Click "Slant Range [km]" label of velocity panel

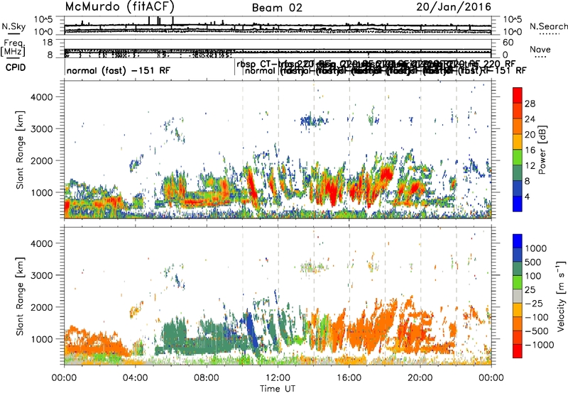pos(20,297)
